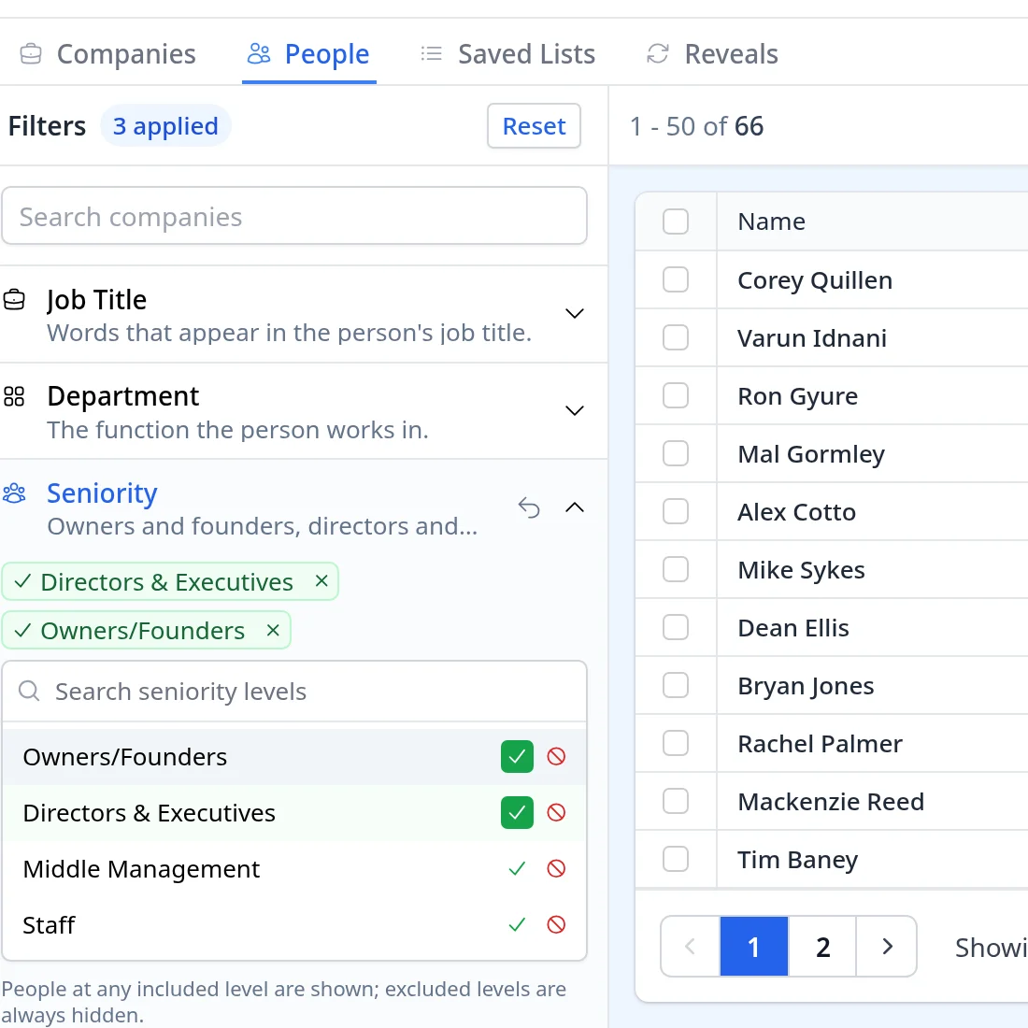Screen dimensions: 1028x1028
Task: Select all rows with the header checkbox
Action: pyautogui.click(x=676, y=221)
